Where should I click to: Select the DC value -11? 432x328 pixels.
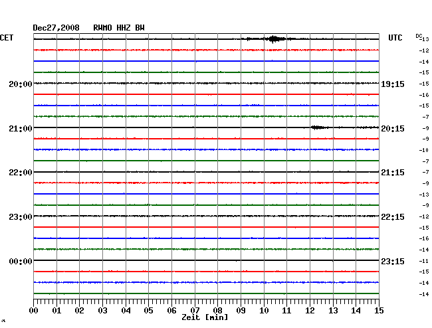(x=424, y=261)
